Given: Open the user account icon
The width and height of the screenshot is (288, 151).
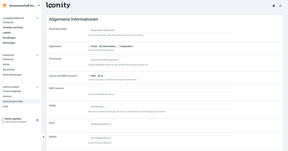Looking at the screenshot, I should point(280,6).
